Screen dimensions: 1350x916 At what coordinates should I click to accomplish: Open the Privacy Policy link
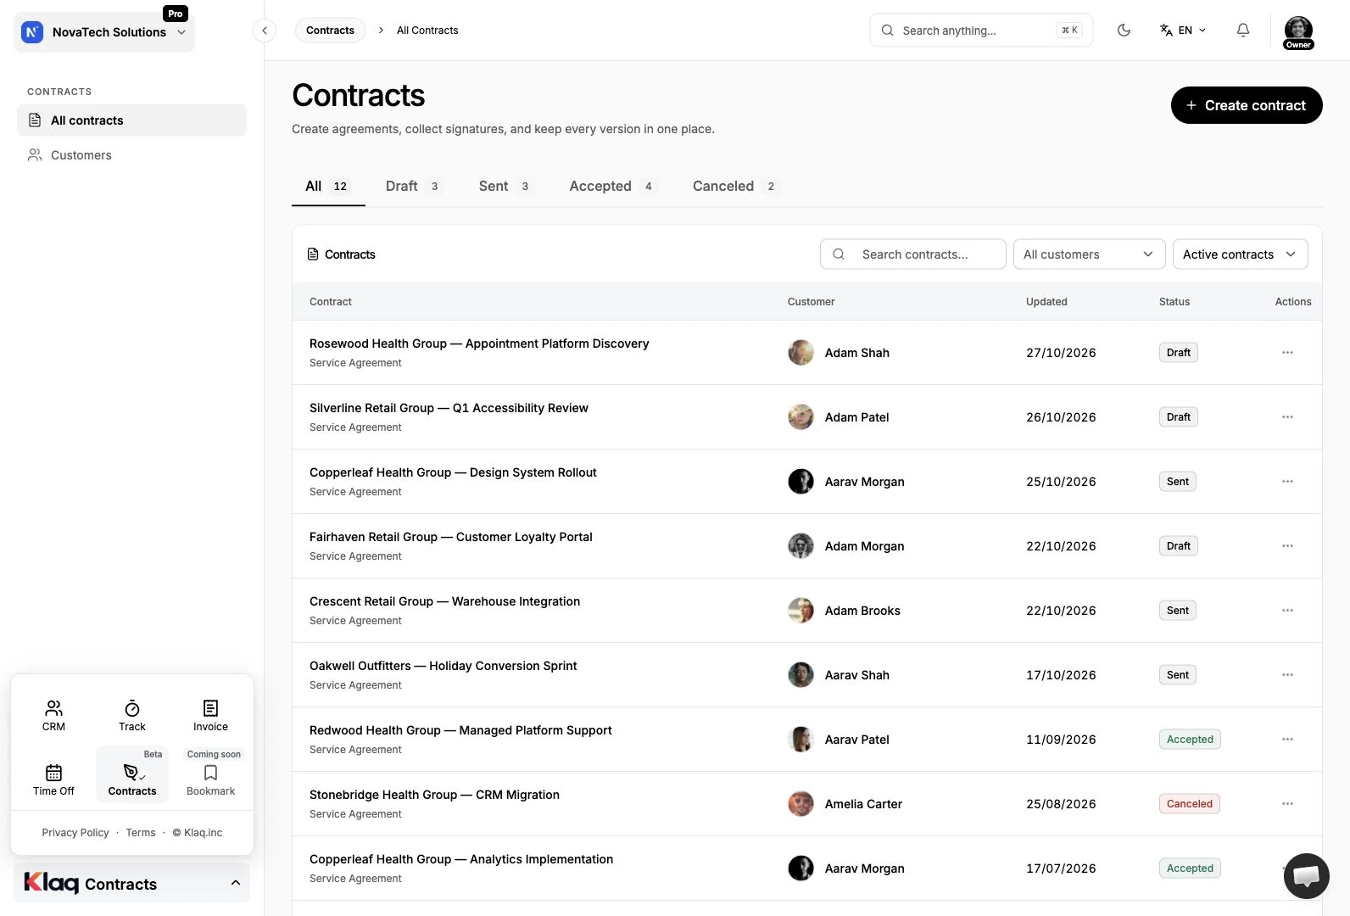[x=75, y=833]
